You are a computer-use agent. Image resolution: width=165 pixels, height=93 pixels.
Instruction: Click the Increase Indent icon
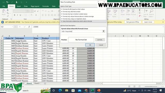pos(55,15)
